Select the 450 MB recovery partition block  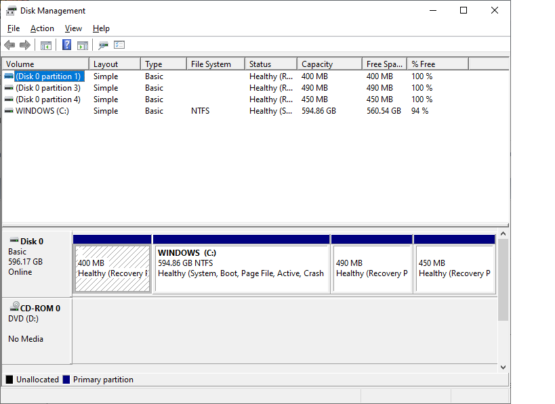454,269
